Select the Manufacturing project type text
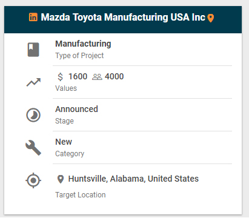This screenshot has height=218, width=249. pos(83,44)
